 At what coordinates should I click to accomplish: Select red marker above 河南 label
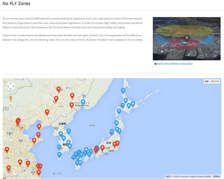point(7,150)
